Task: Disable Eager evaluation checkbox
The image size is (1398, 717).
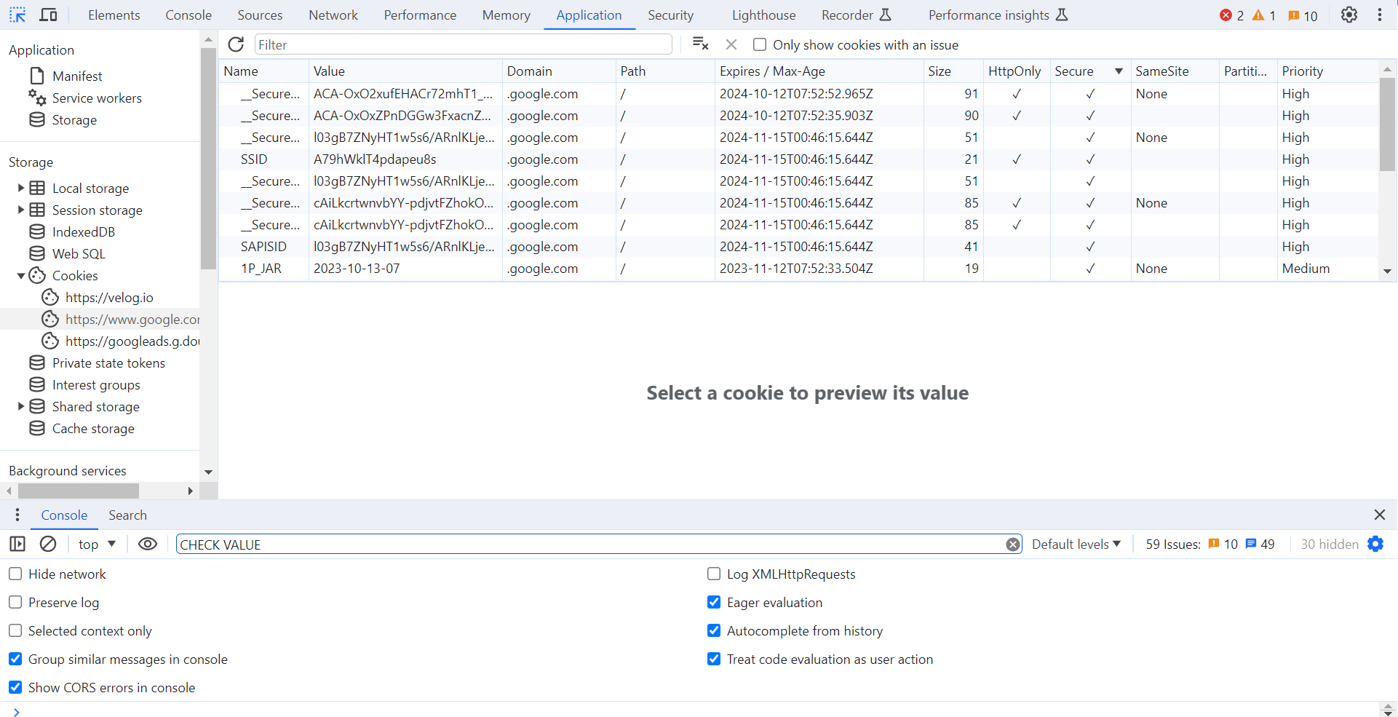Action: pos(714,602)
